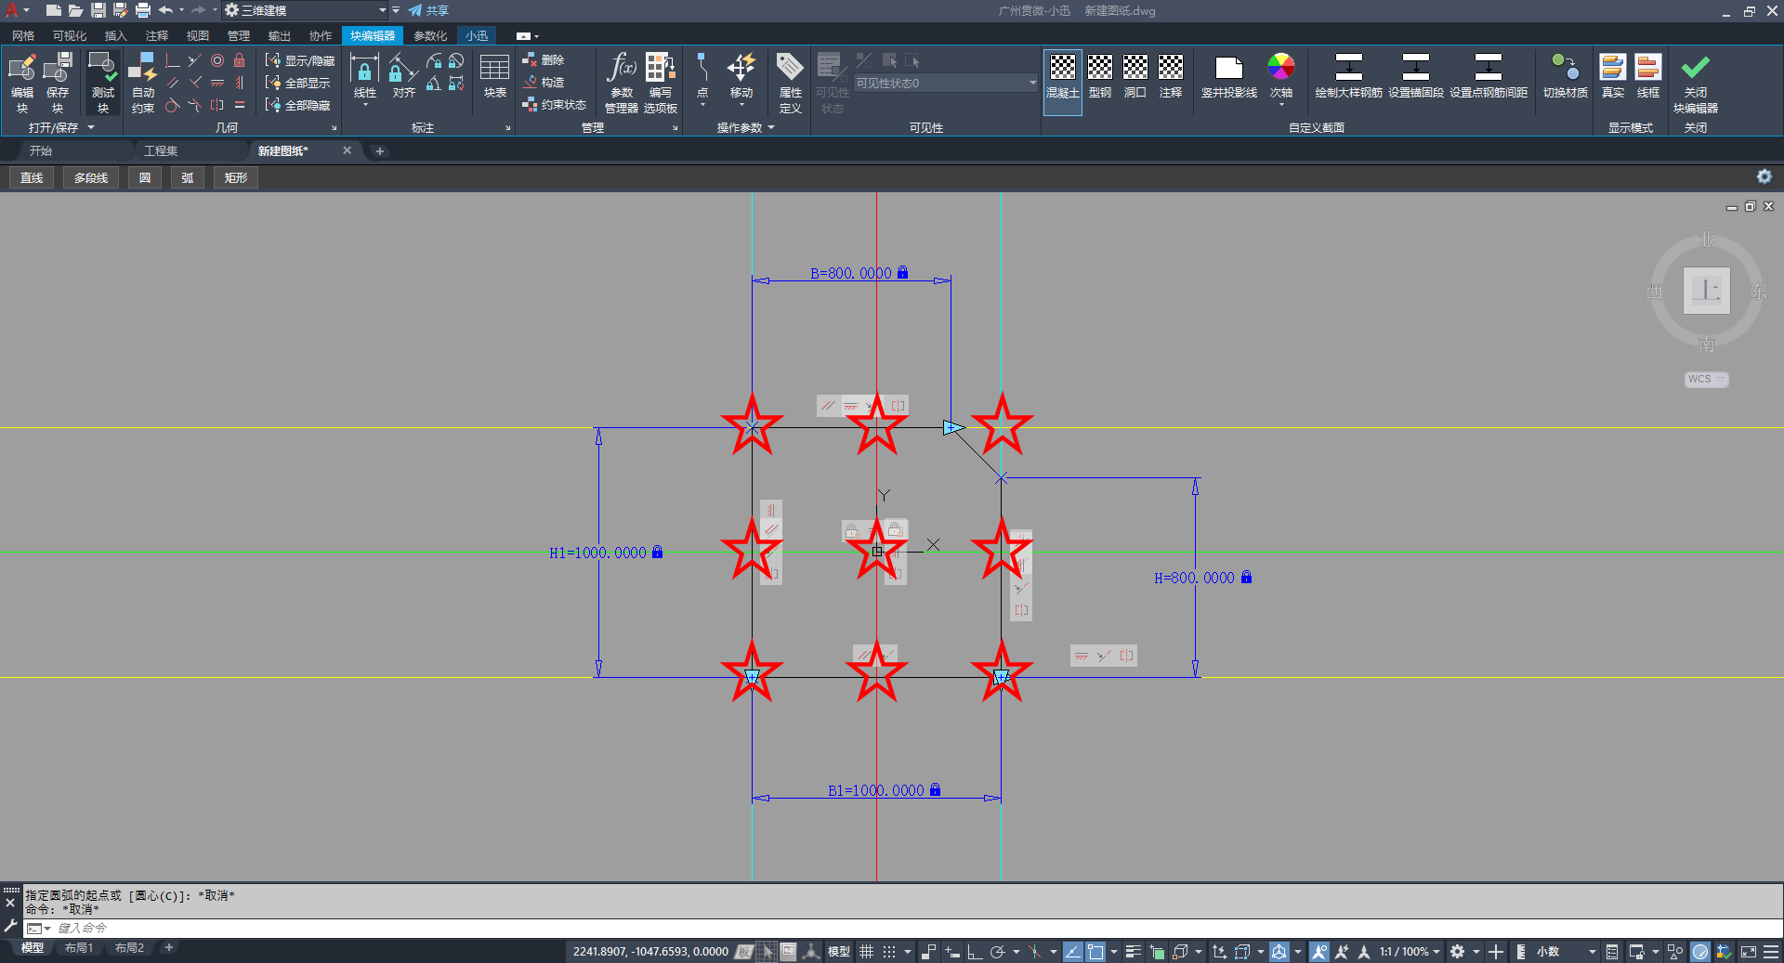Open the 参数管理器 fx icon

[x=622, y=83]
